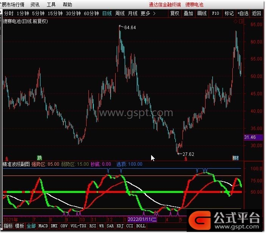This screenshot has width=266, height=233.
Task: Click the 叠加 overlay button
Action: coord(188,13)
